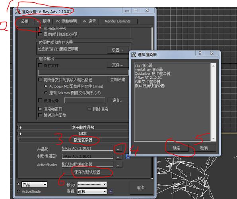Click the 文件... button for render output
237x199 pixels.
118,65
